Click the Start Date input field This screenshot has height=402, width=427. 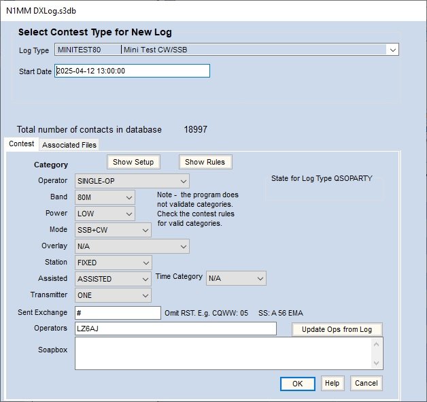click(x=132, y=71)
